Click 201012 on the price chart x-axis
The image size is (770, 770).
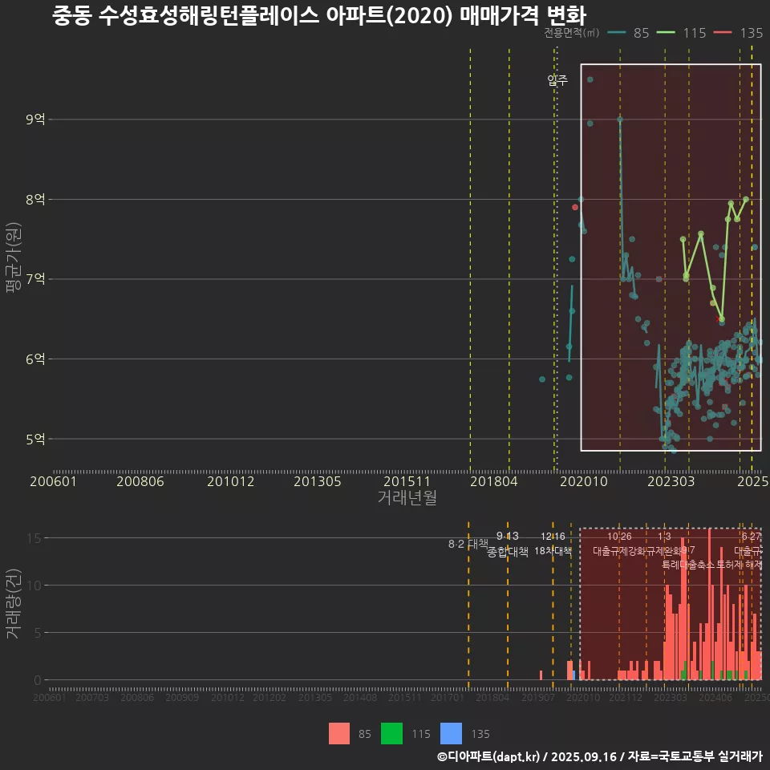coord(230,481)
